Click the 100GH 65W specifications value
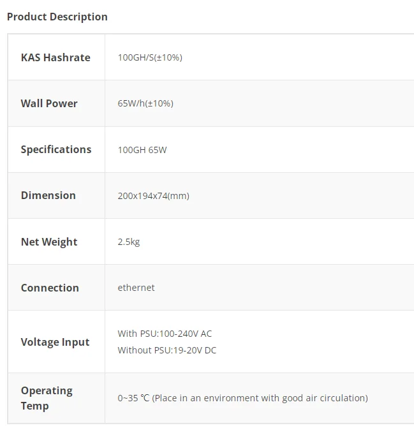The height and width of the screenshot is (444, 414). pyautogui.click(x=142, y=150)
